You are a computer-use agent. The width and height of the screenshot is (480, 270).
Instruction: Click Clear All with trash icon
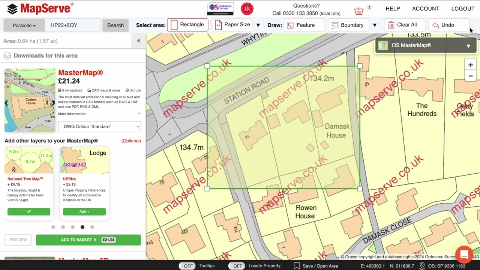404,25
